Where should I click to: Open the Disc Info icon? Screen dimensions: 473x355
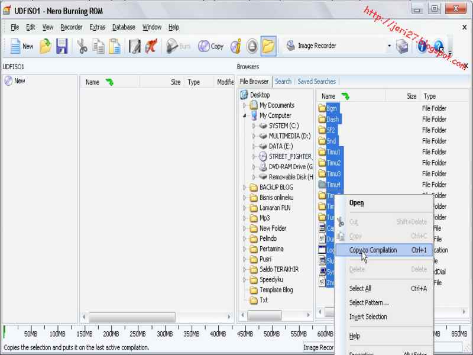pyautogui.click(x=236, y=46)
